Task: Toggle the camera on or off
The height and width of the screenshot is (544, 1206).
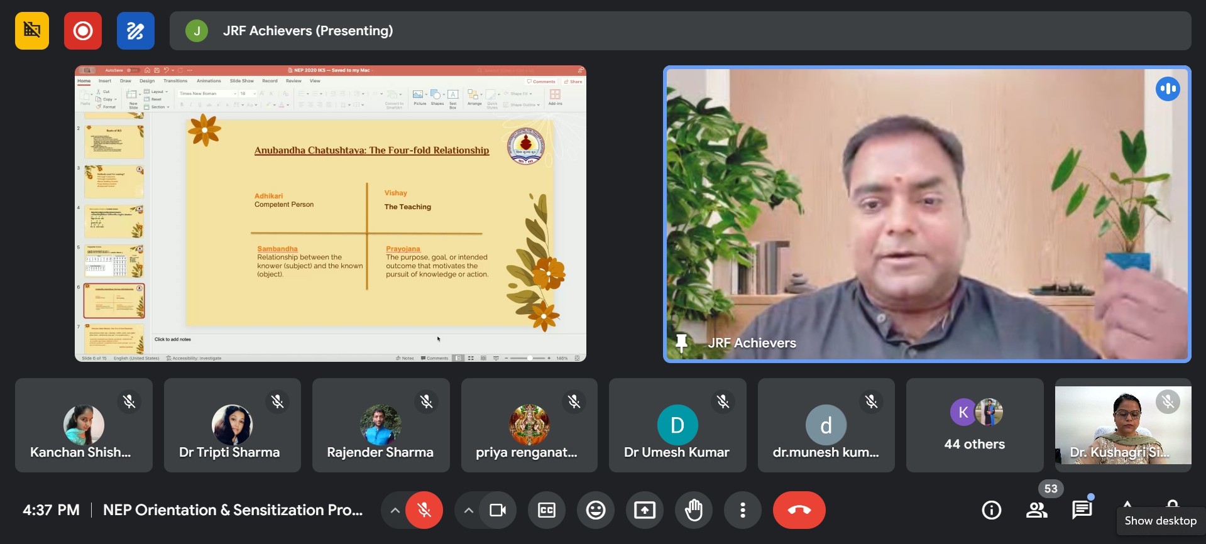Action: pyautogui.click(x=498, y=510)
